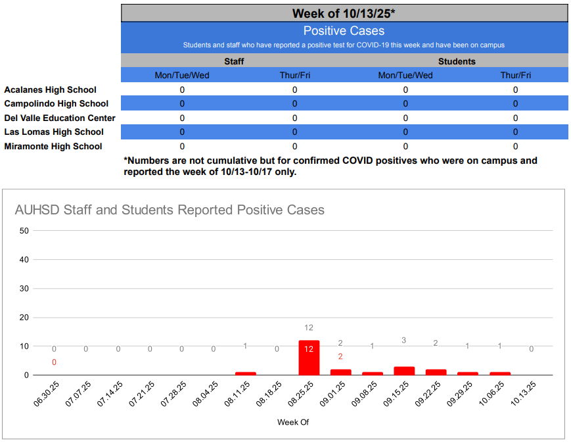Click the 'Las Lomas High School' row label

pyautogui.click(x=54, y=132)
